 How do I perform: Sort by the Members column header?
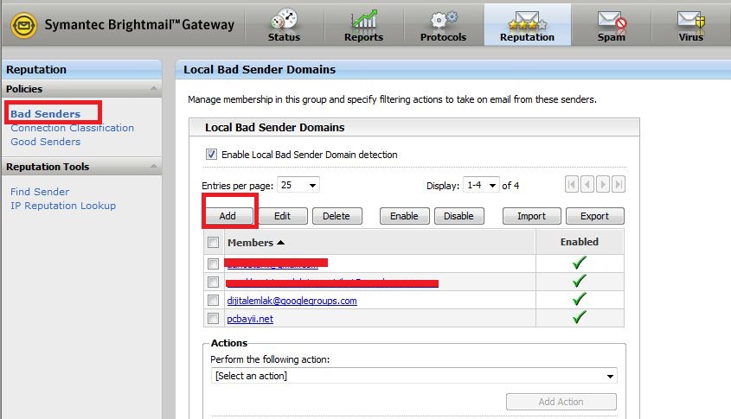coord(255,243)
